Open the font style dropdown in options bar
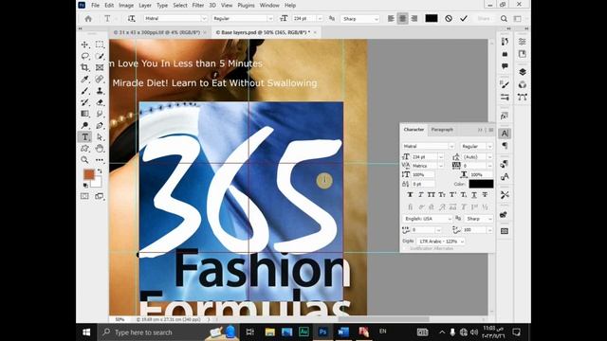The image size is (607, 341). click(270, 19)
